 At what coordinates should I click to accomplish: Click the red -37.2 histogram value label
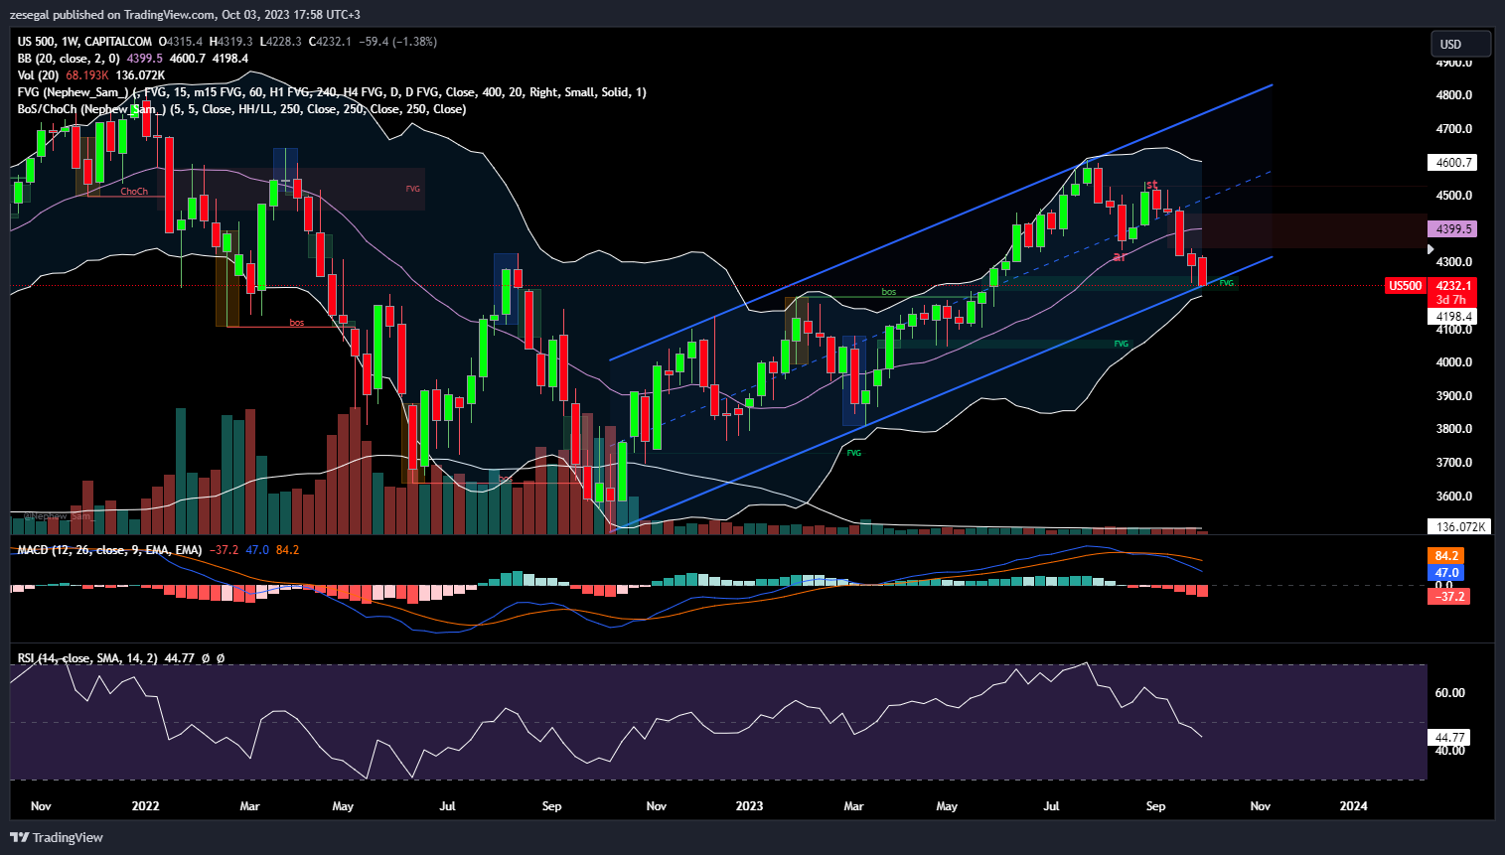pyautogui.click(x=1449, y=596)
